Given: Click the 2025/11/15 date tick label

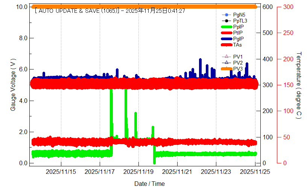Looking at the screenshot, I should (61, 172).
